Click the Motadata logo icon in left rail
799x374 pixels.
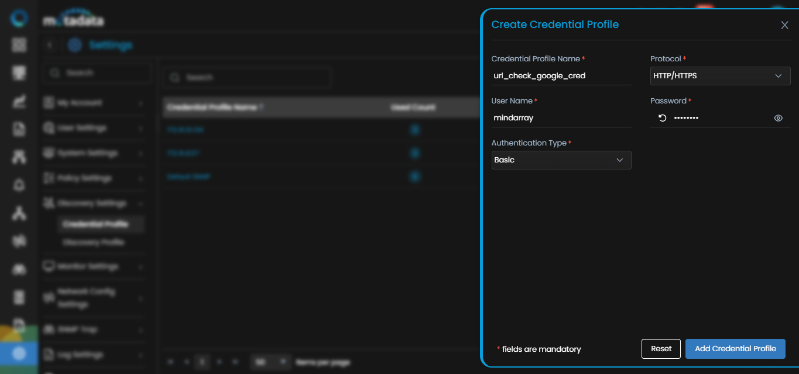(x=19, y=18)
